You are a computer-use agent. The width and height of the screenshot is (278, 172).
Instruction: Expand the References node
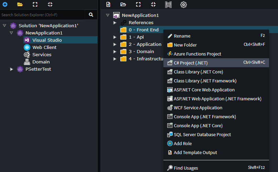click(x=115, y=22)
